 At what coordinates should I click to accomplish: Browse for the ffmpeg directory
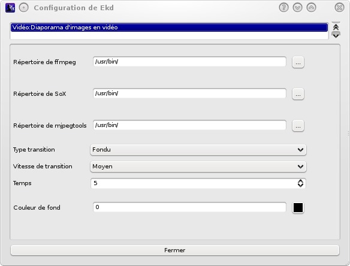pyautogui.click(x=298, y=62)
